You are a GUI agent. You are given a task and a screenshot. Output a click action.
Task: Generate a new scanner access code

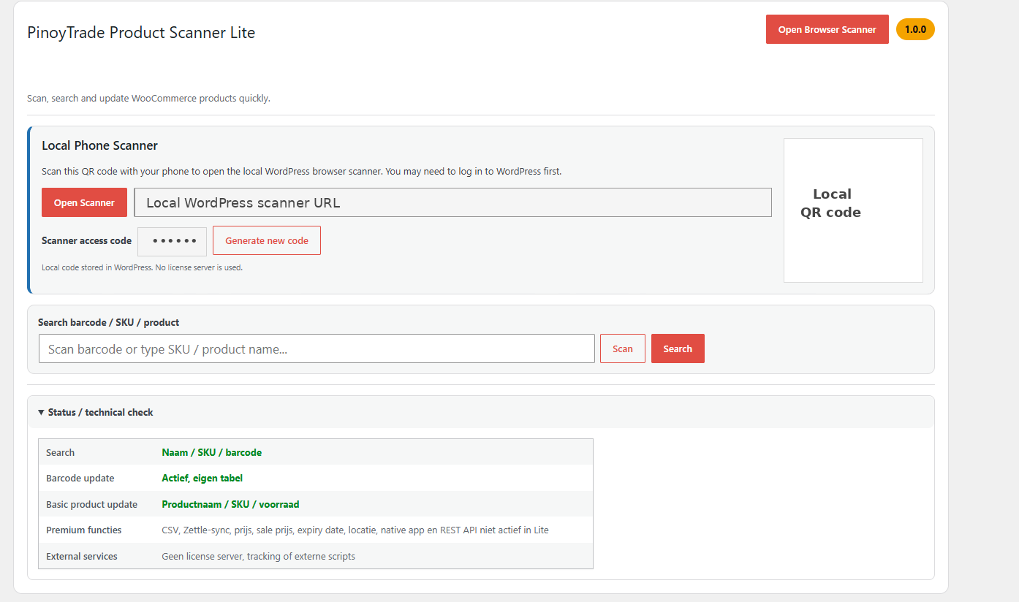tap(267, 240)
